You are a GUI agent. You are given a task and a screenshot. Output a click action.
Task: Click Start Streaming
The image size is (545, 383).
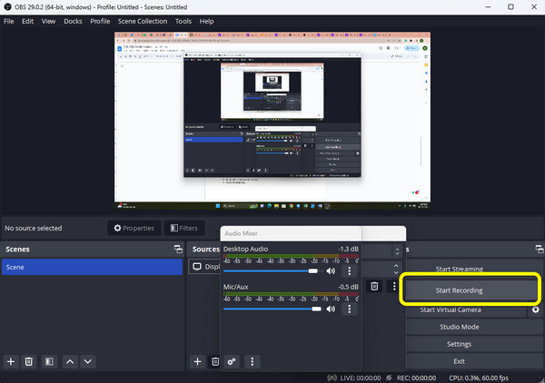point(459,269)
